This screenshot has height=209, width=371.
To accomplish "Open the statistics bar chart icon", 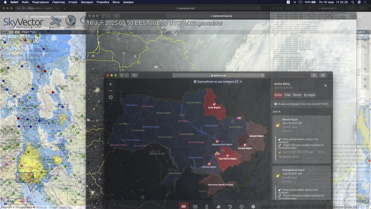I will tap(218, 207).
